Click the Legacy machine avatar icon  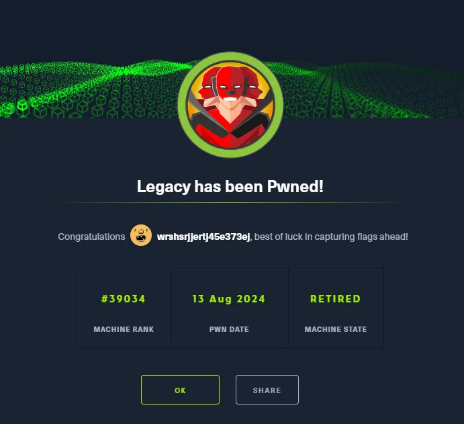point(230,105)
